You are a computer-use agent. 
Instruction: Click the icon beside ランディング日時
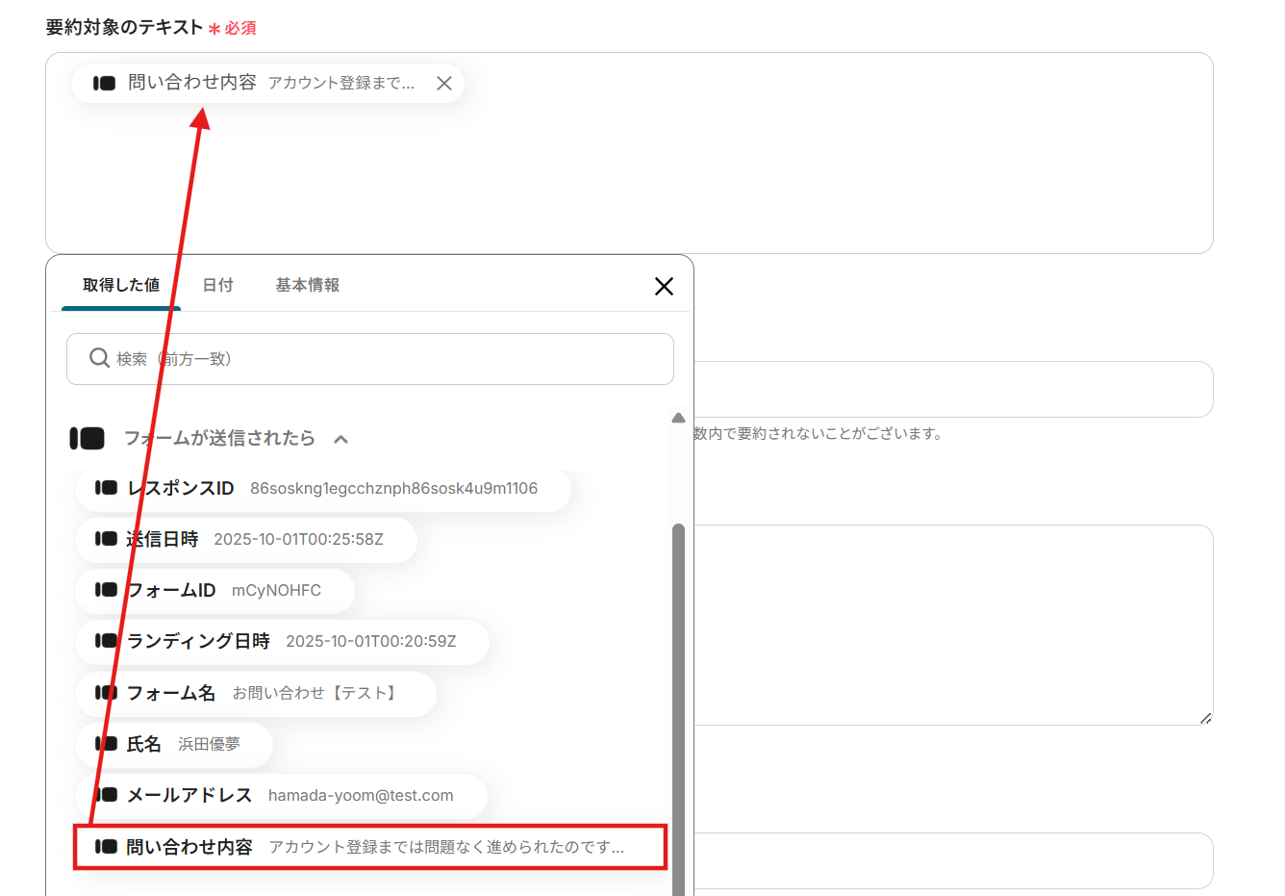click(106, 641)
